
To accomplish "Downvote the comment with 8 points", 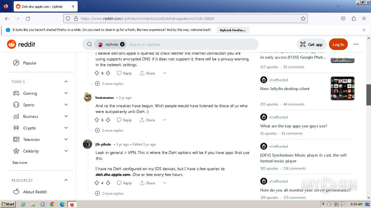I will (x=108, y=73).
